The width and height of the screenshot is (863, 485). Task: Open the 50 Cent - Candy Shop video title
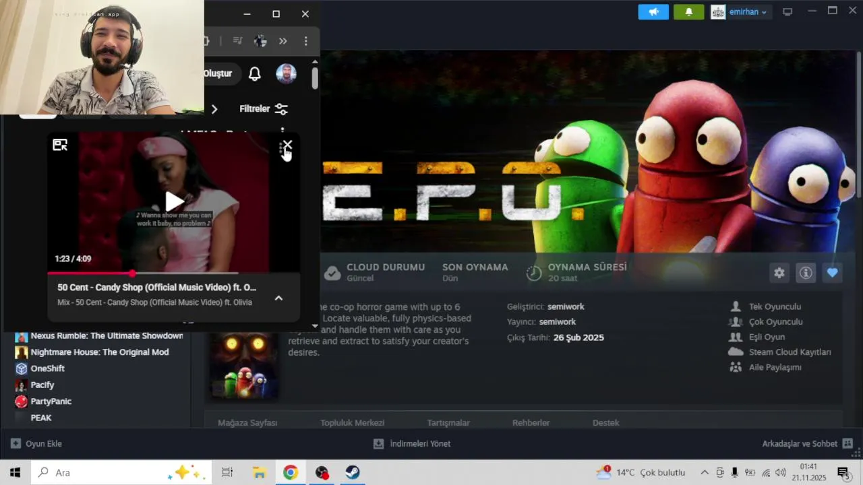click(156, 288)
